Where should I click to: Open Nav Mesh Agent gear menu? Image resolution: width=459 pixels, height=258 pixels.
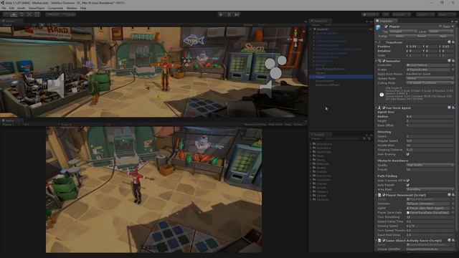click(x=453, y=108)
